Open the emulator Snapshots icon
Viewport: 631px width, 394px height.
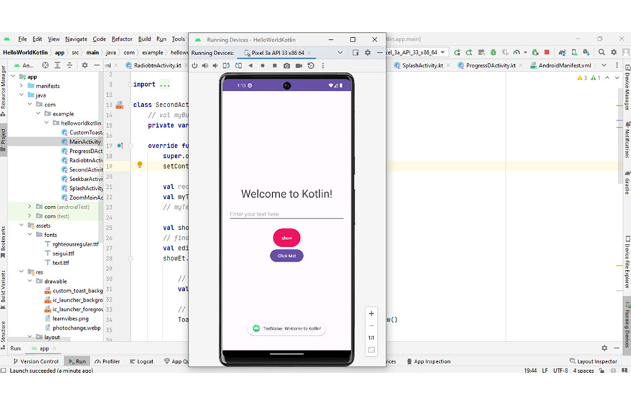pos(311,65)
